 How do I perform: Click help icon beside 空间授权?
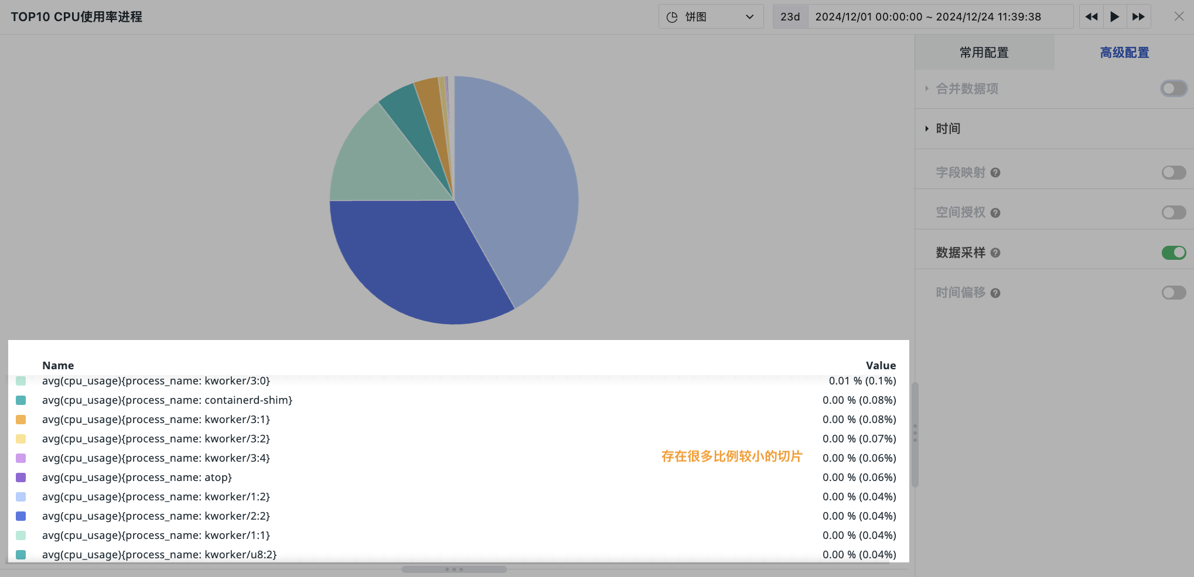coord(995,213)
